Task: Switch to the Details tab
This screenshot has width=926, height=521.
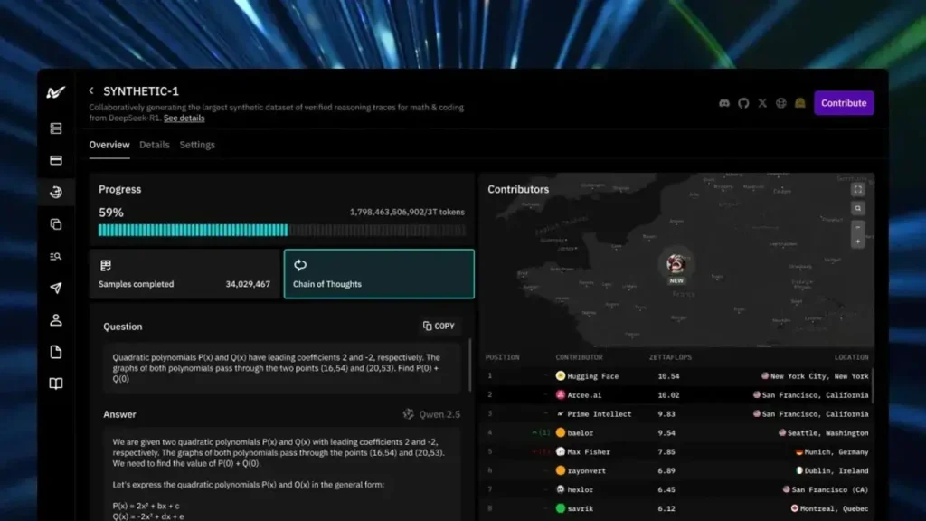Action: point(154,145)
